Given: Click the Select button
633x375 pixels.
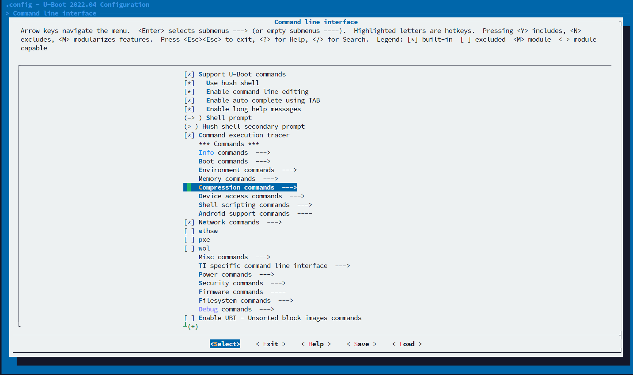Looking at the screenshot, I should point(225,344).
